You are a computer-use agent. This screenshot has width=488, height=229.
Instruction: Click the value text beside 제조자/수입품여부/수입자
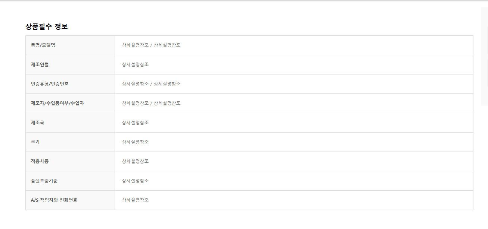[151, 104]
